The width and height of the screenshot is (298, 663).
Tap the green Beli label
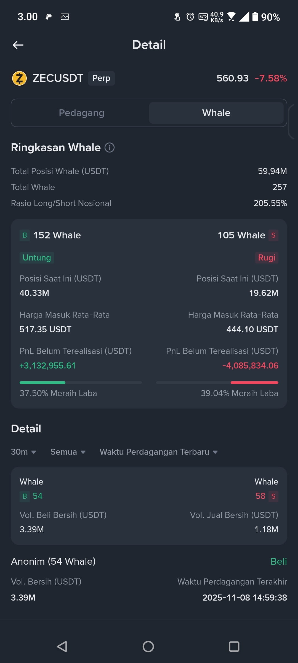coord(279,562)
